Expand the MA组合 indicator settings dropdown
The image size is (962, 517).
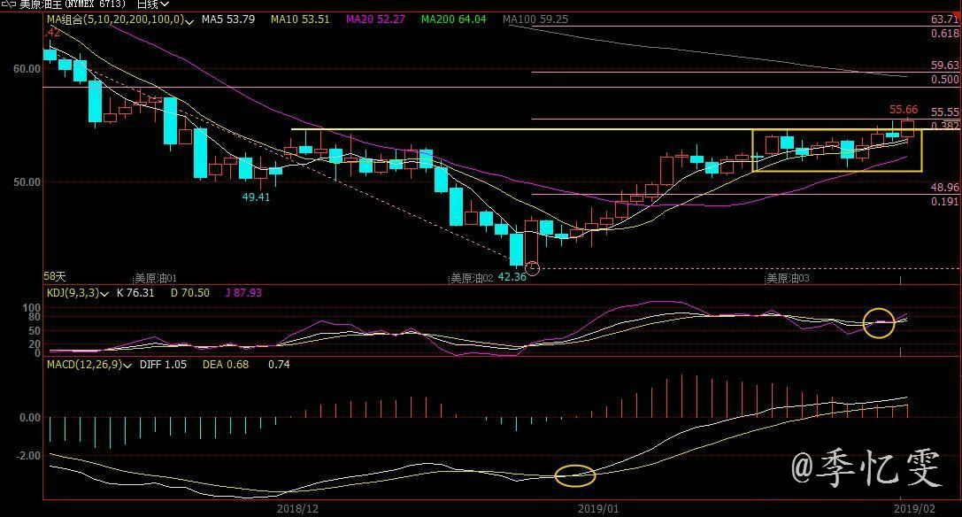pyautogui.click(x=189, y=19)
